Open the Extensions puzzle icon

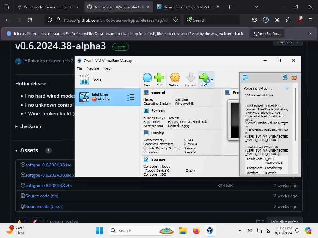coord(288,20)
